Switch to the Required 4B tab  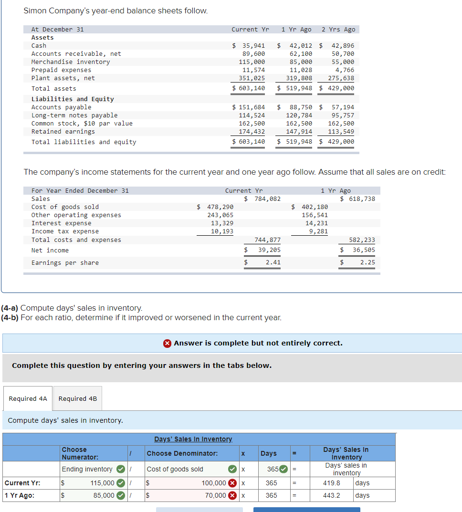(77, 398)
